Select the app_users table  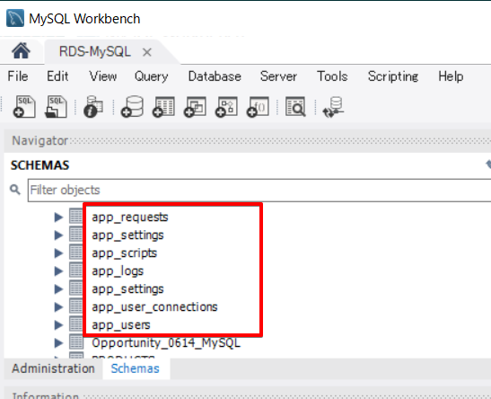(121, 325)
